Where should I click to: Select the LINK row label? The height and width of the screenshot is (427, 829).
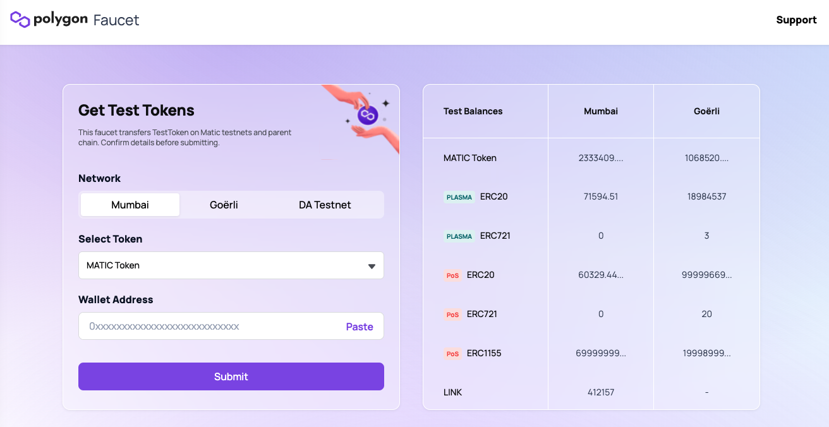point(452,392)
